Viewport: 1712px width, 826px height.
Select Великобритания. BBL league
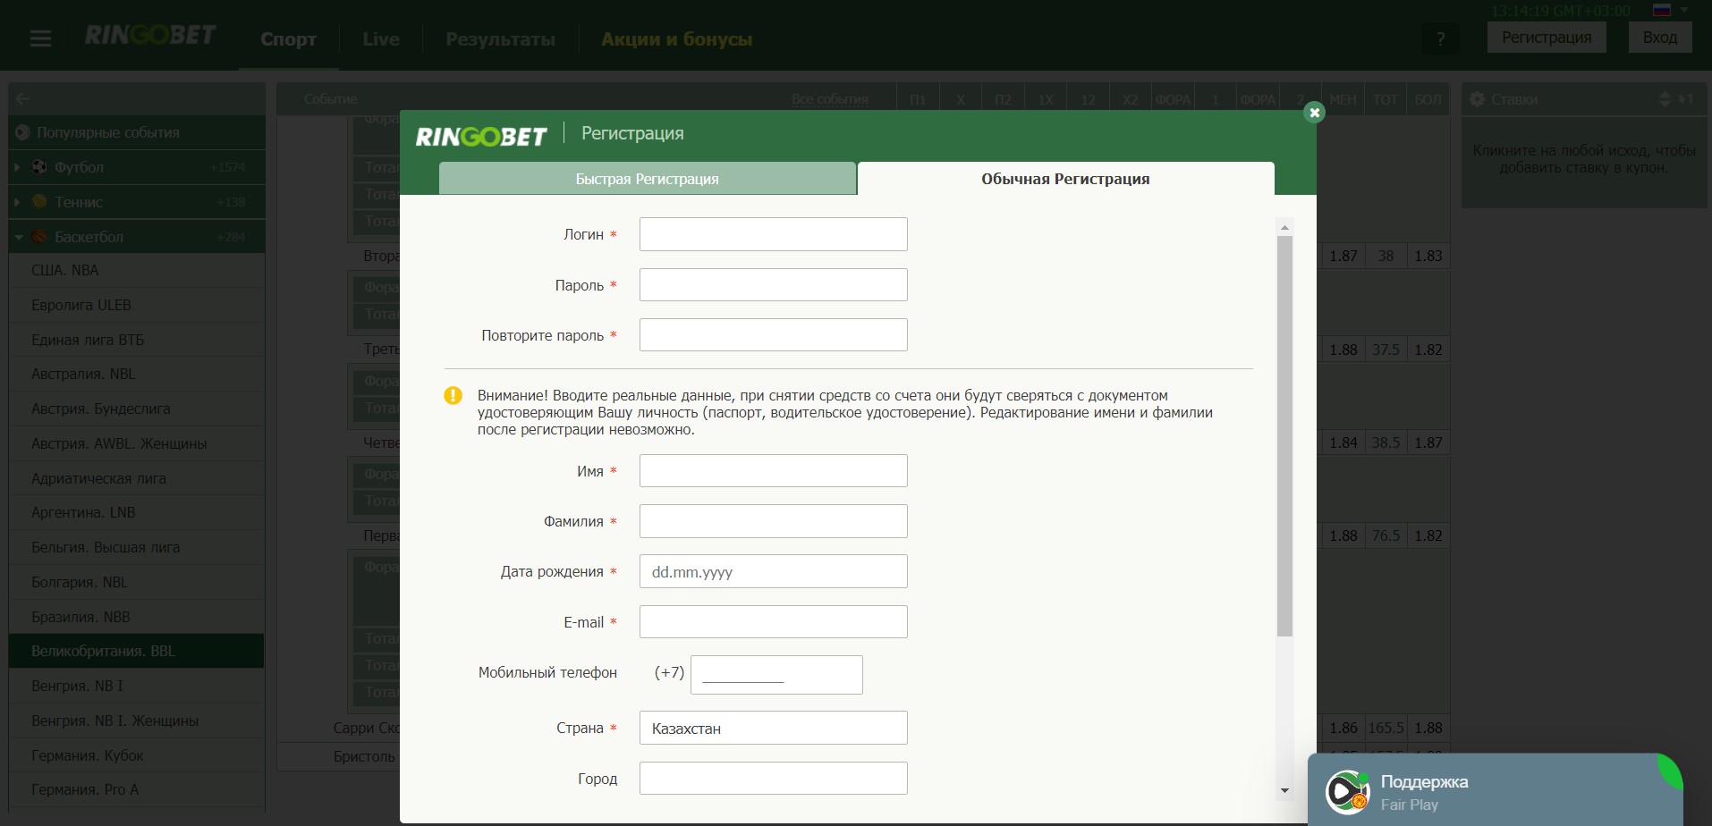[137, 651]
